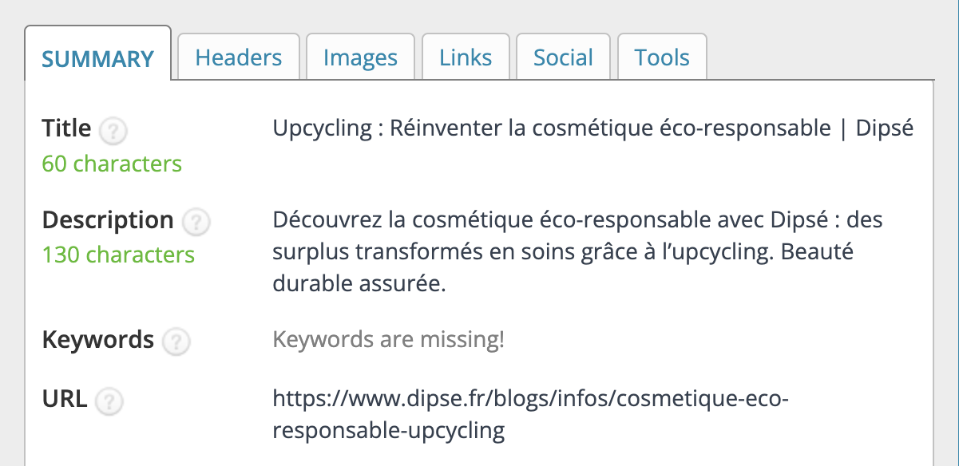The width and height of the screenshot is (959, 466).
Task: Click the bold Description label
Action: click(x=107, y=220)
